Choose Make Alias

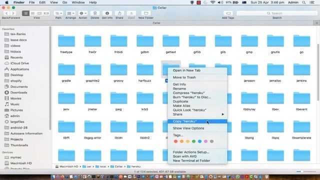[197, 105]
